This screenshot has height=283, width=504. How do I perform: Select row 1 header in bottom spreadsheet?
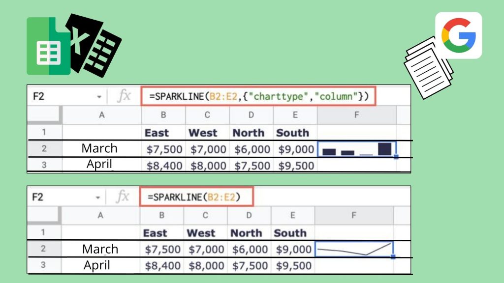pyautogui.click(x=43, y=232)
